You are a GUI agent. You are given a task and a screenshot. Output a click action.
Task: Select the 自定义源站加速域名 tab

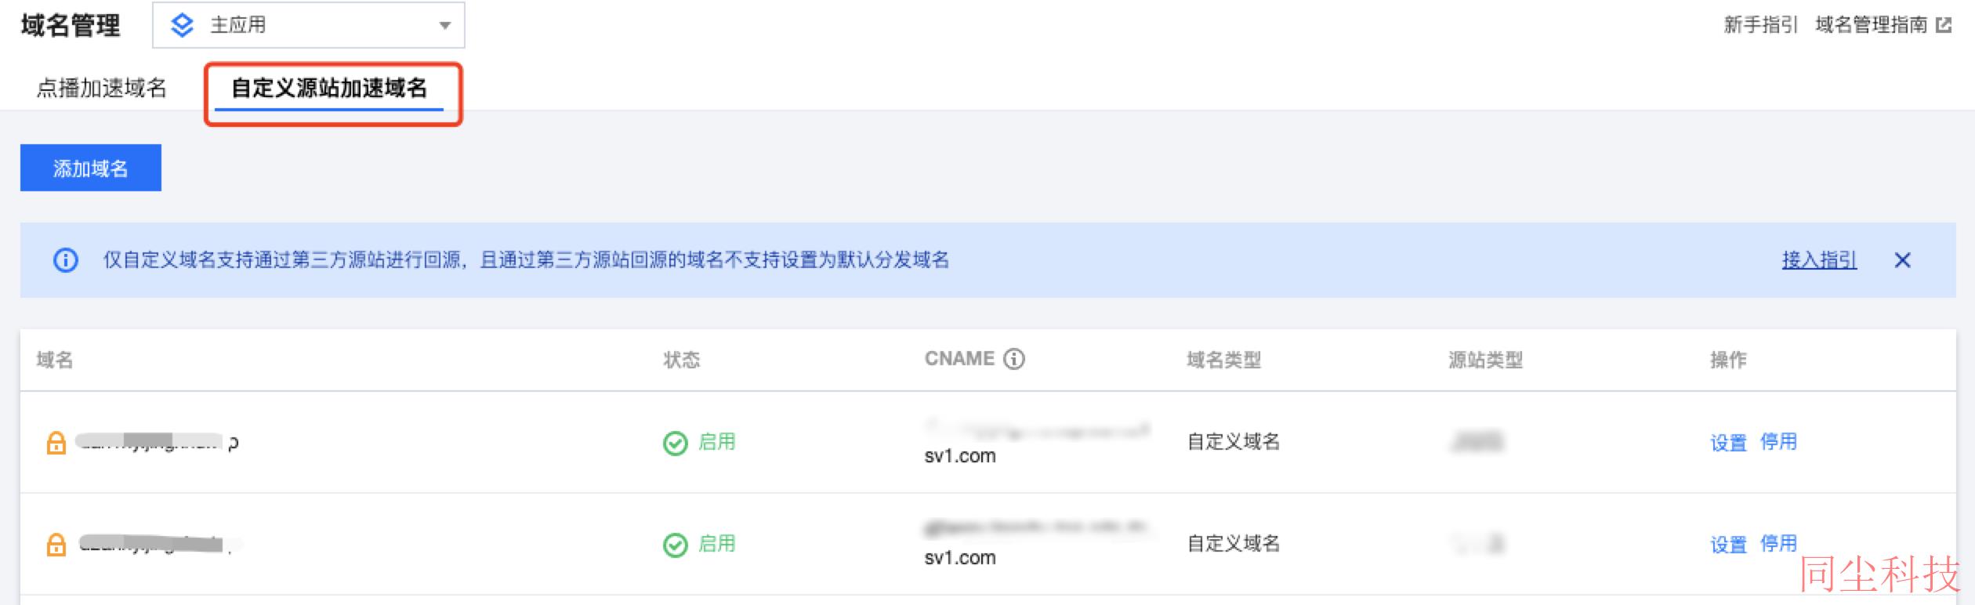(329, 88)
